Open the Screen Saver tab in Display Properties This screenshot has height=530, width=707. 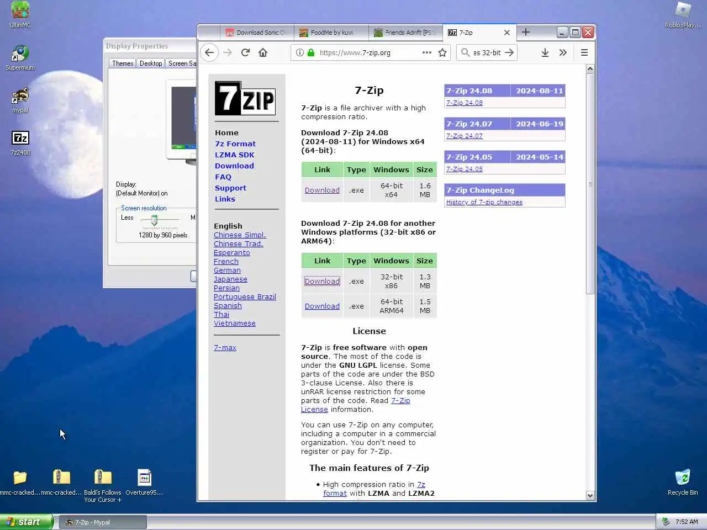[181, 63]
